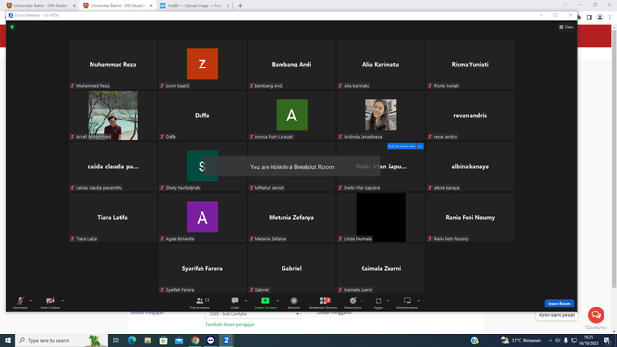The height and width of the screenshot is (347, 617).
Task: Click Ask to Unmute on Dwiki's tile
Action: click(x=401, y=147)
